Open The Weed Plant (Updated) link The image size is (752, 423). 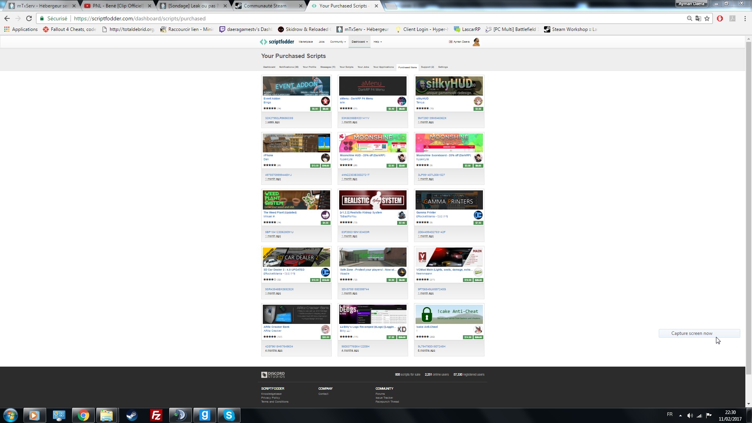pos(280,213)
